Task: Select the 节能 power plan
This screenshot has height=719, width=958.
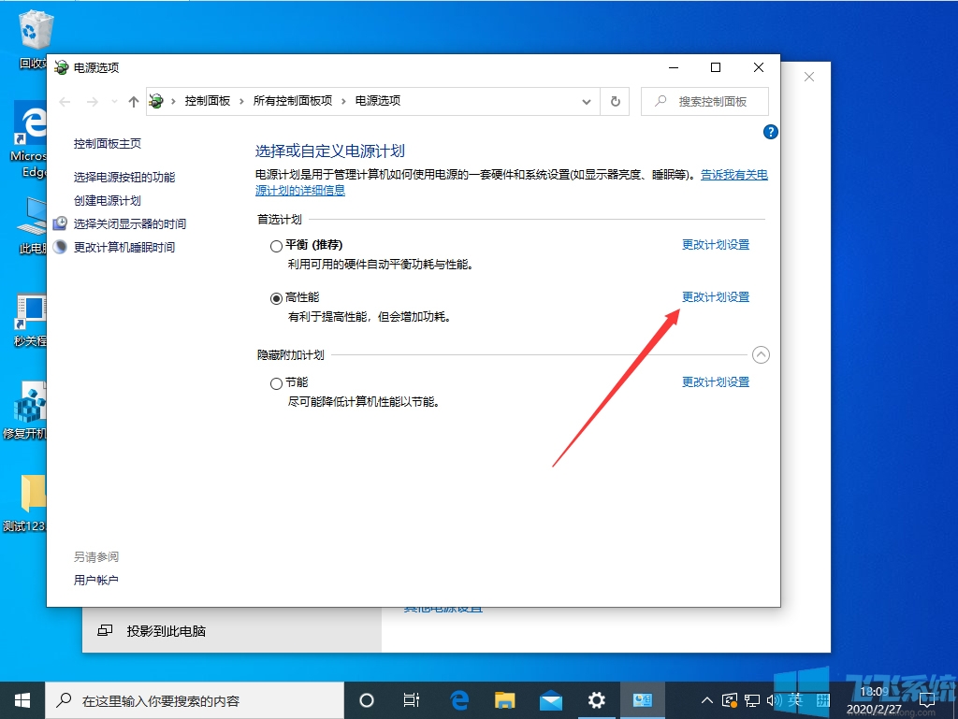Action: point(277,382)
